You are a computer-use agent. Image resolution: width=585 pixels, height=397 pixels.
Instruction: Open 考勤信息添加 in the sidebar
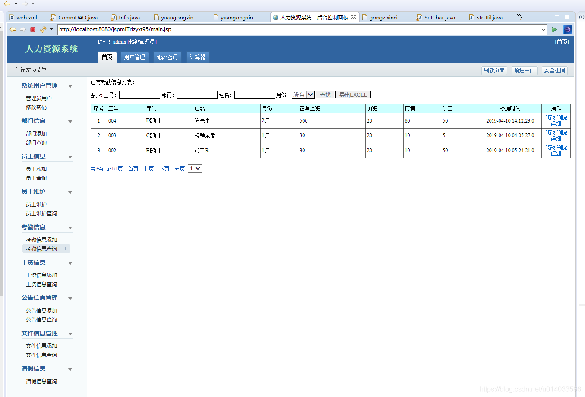(41, 239)
